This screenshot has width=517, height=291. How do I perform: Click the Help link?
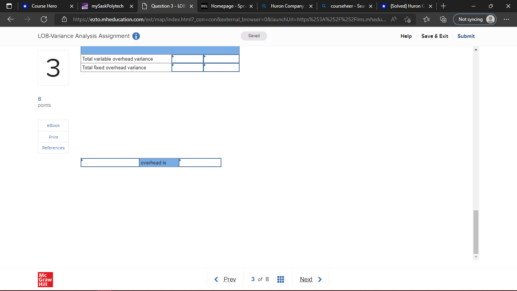[x=406, y=36]
